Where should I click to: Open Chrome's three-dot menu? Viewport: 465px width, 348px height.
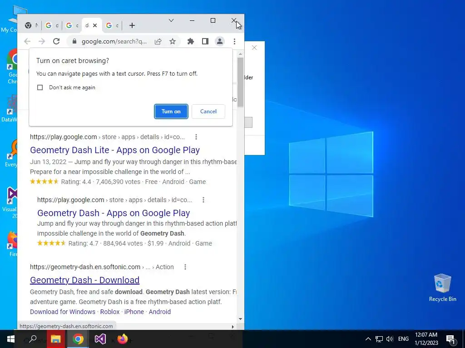click(x=235, y=41)
